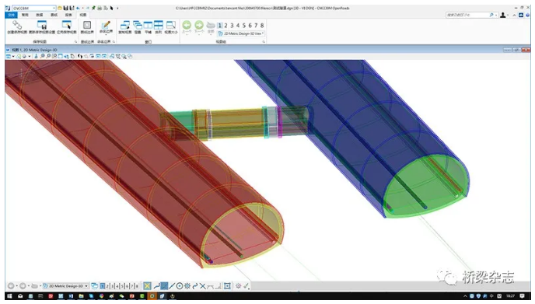The image size is (535, 304).
Task: Arrange windows with the 排列 icon
Action: [x=159, y=25]
